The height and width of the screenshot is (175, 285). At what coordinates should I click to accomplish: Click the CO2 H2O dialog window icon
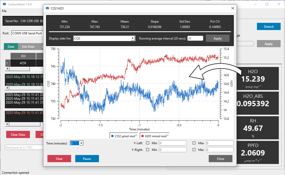click(x=47, y=8)
